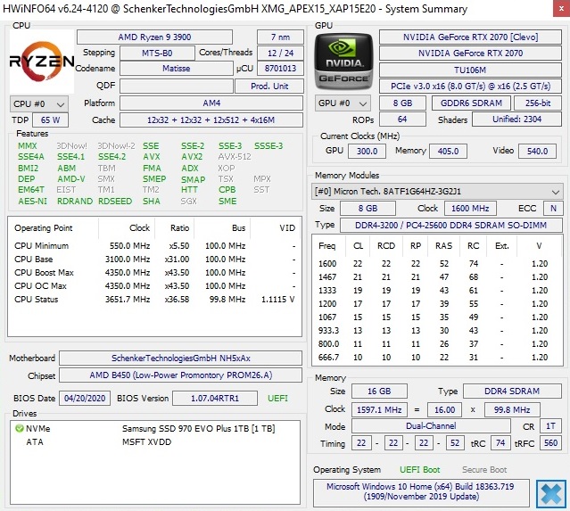Click the 933.3 frequency timing row
The image size is (570, 511).
pos(436,330)
